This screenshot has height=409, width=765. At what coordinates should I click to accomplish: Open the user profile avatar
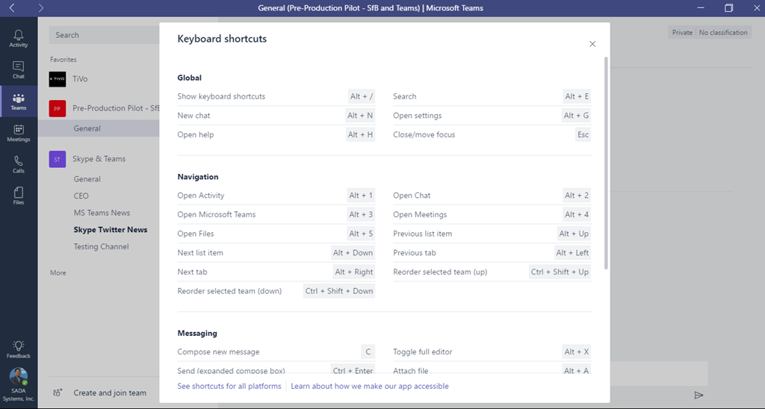click(19, 376)
